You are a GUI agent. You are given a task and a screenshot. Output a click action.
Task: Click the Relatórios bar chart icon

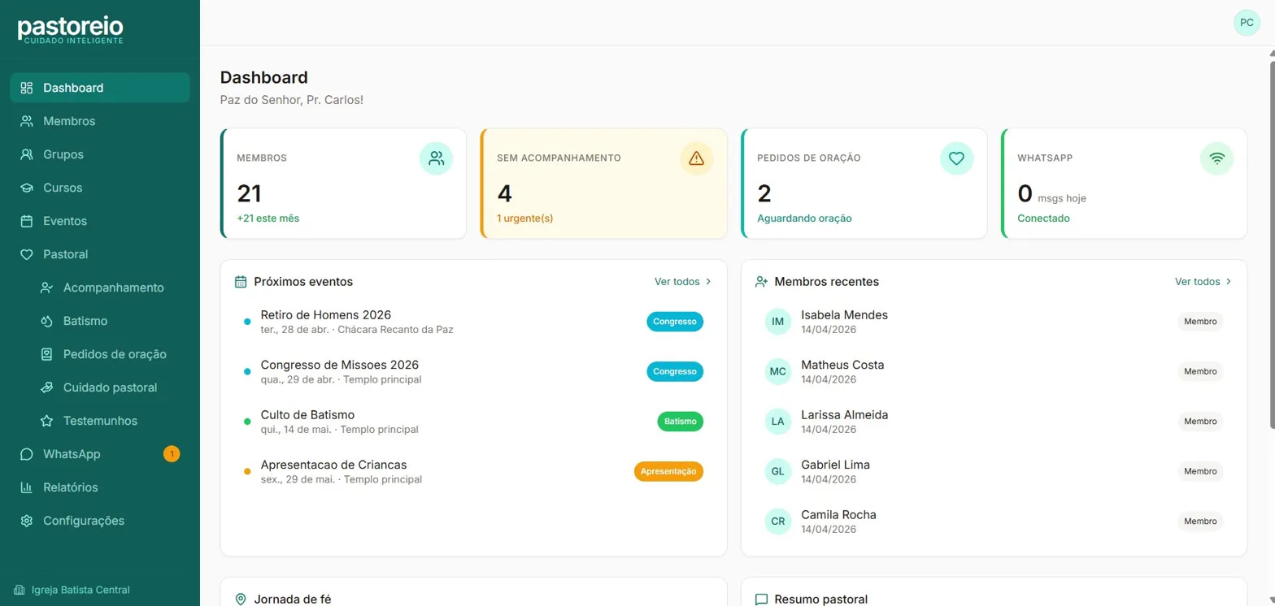[x=27, y=487]
